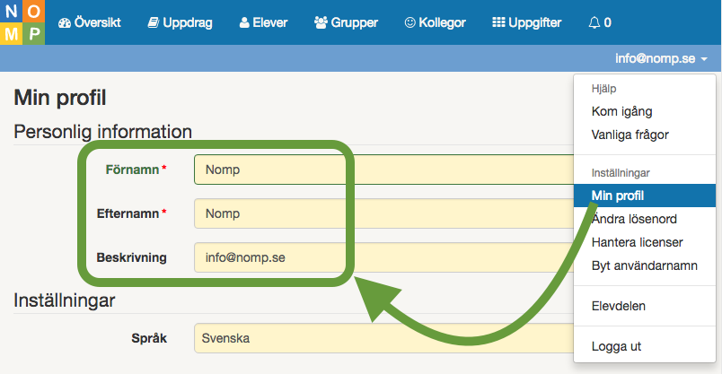Open the Uppgifter grid page
Image resolution: width=722 pixels, height=374 pixels.
coord(526,22)
